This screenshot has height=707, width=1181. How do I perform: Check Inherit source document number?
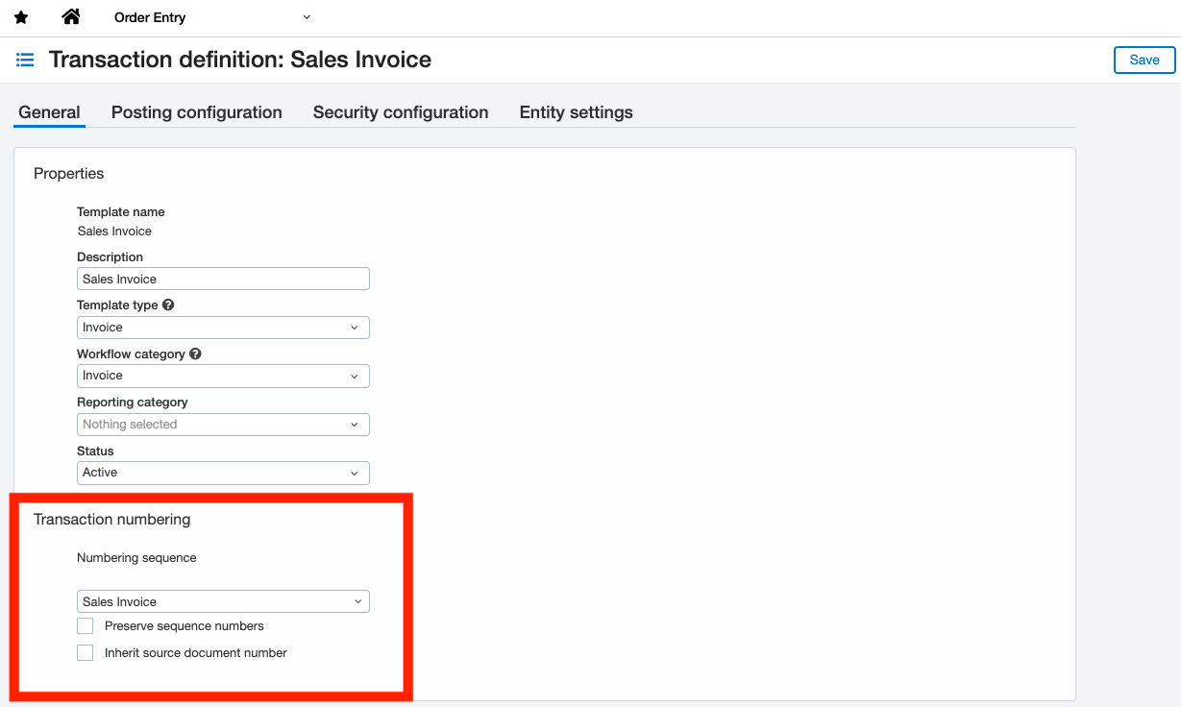coord(86,653)
